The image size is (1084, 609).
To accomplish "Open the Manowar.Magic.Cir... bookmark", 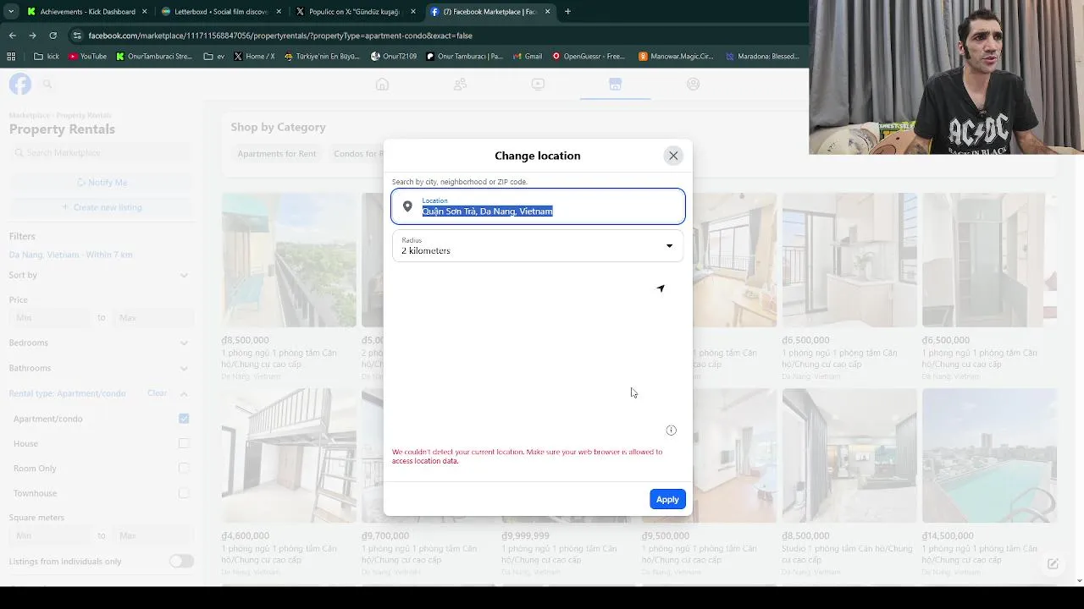I will [677, 57].
